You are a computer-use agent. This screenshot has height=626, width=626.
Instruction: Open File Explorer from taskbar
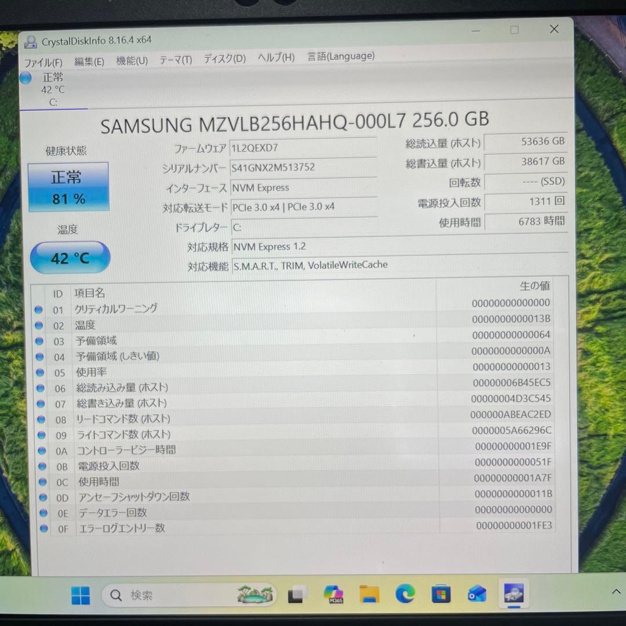point(369,594)
